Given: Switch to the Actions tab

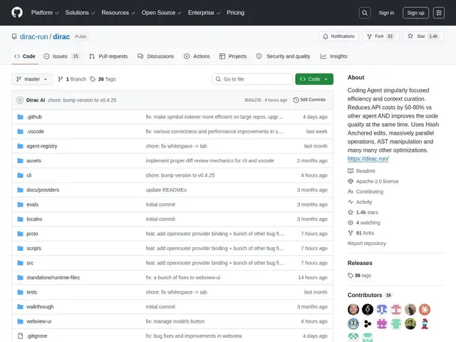Looking at the screenshot, I should (197, 56).
